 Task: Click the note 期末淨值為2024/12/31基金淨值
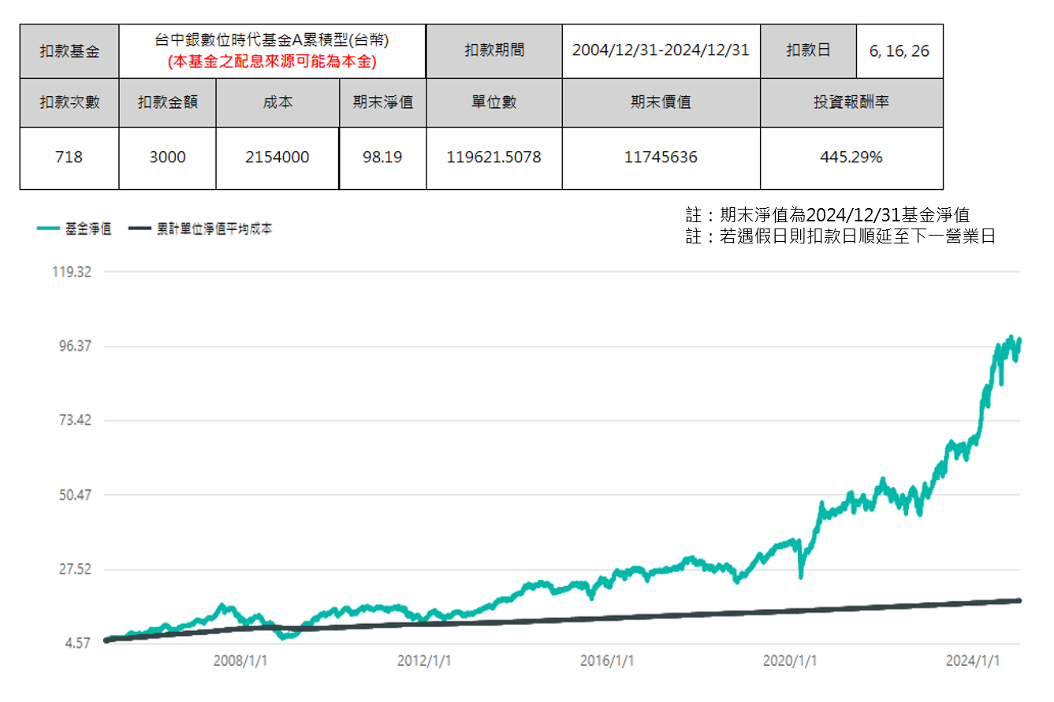[x=827, y=214]
